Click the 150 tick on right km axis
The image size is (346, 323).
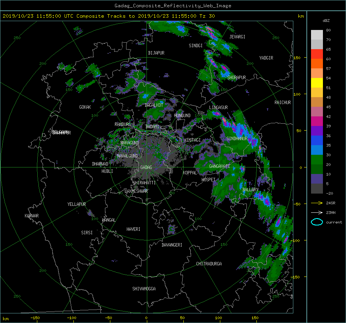(297, 58)
